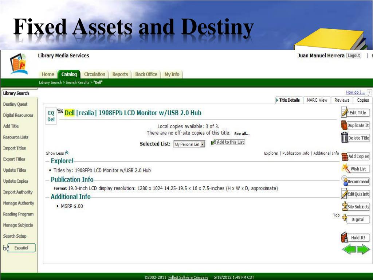Click the Top link
This screenshot has width=373, height=280.
[336, 215]
